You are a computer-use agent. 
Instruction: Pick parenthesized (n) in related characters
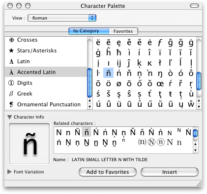pos(142,142)
